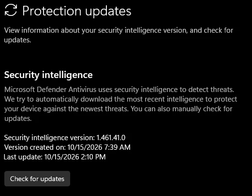
Task: Click the Last update label text
Action: pyautogui.click(x=23, y=157)
